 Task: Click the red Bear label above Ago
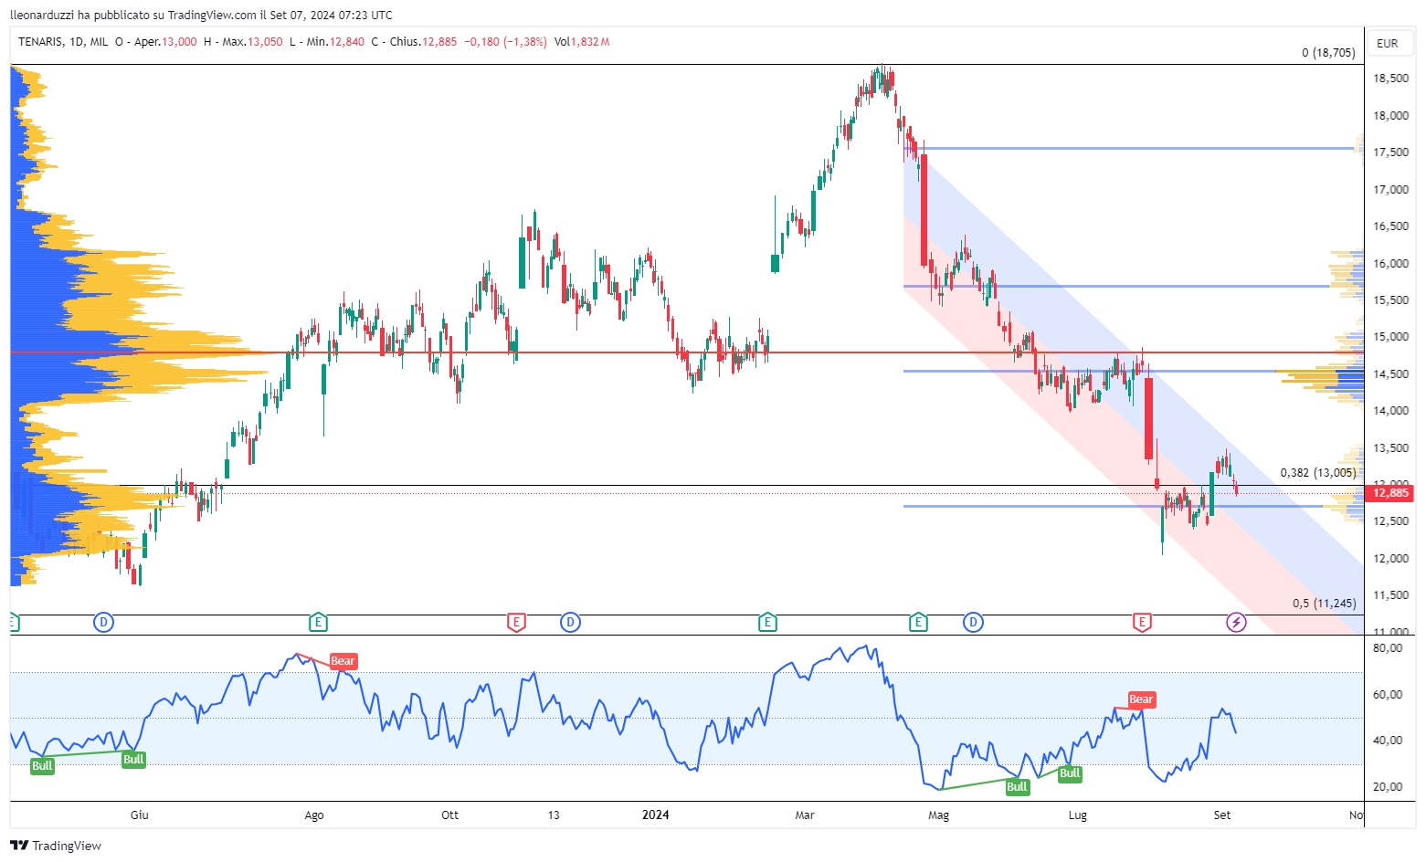343,661
